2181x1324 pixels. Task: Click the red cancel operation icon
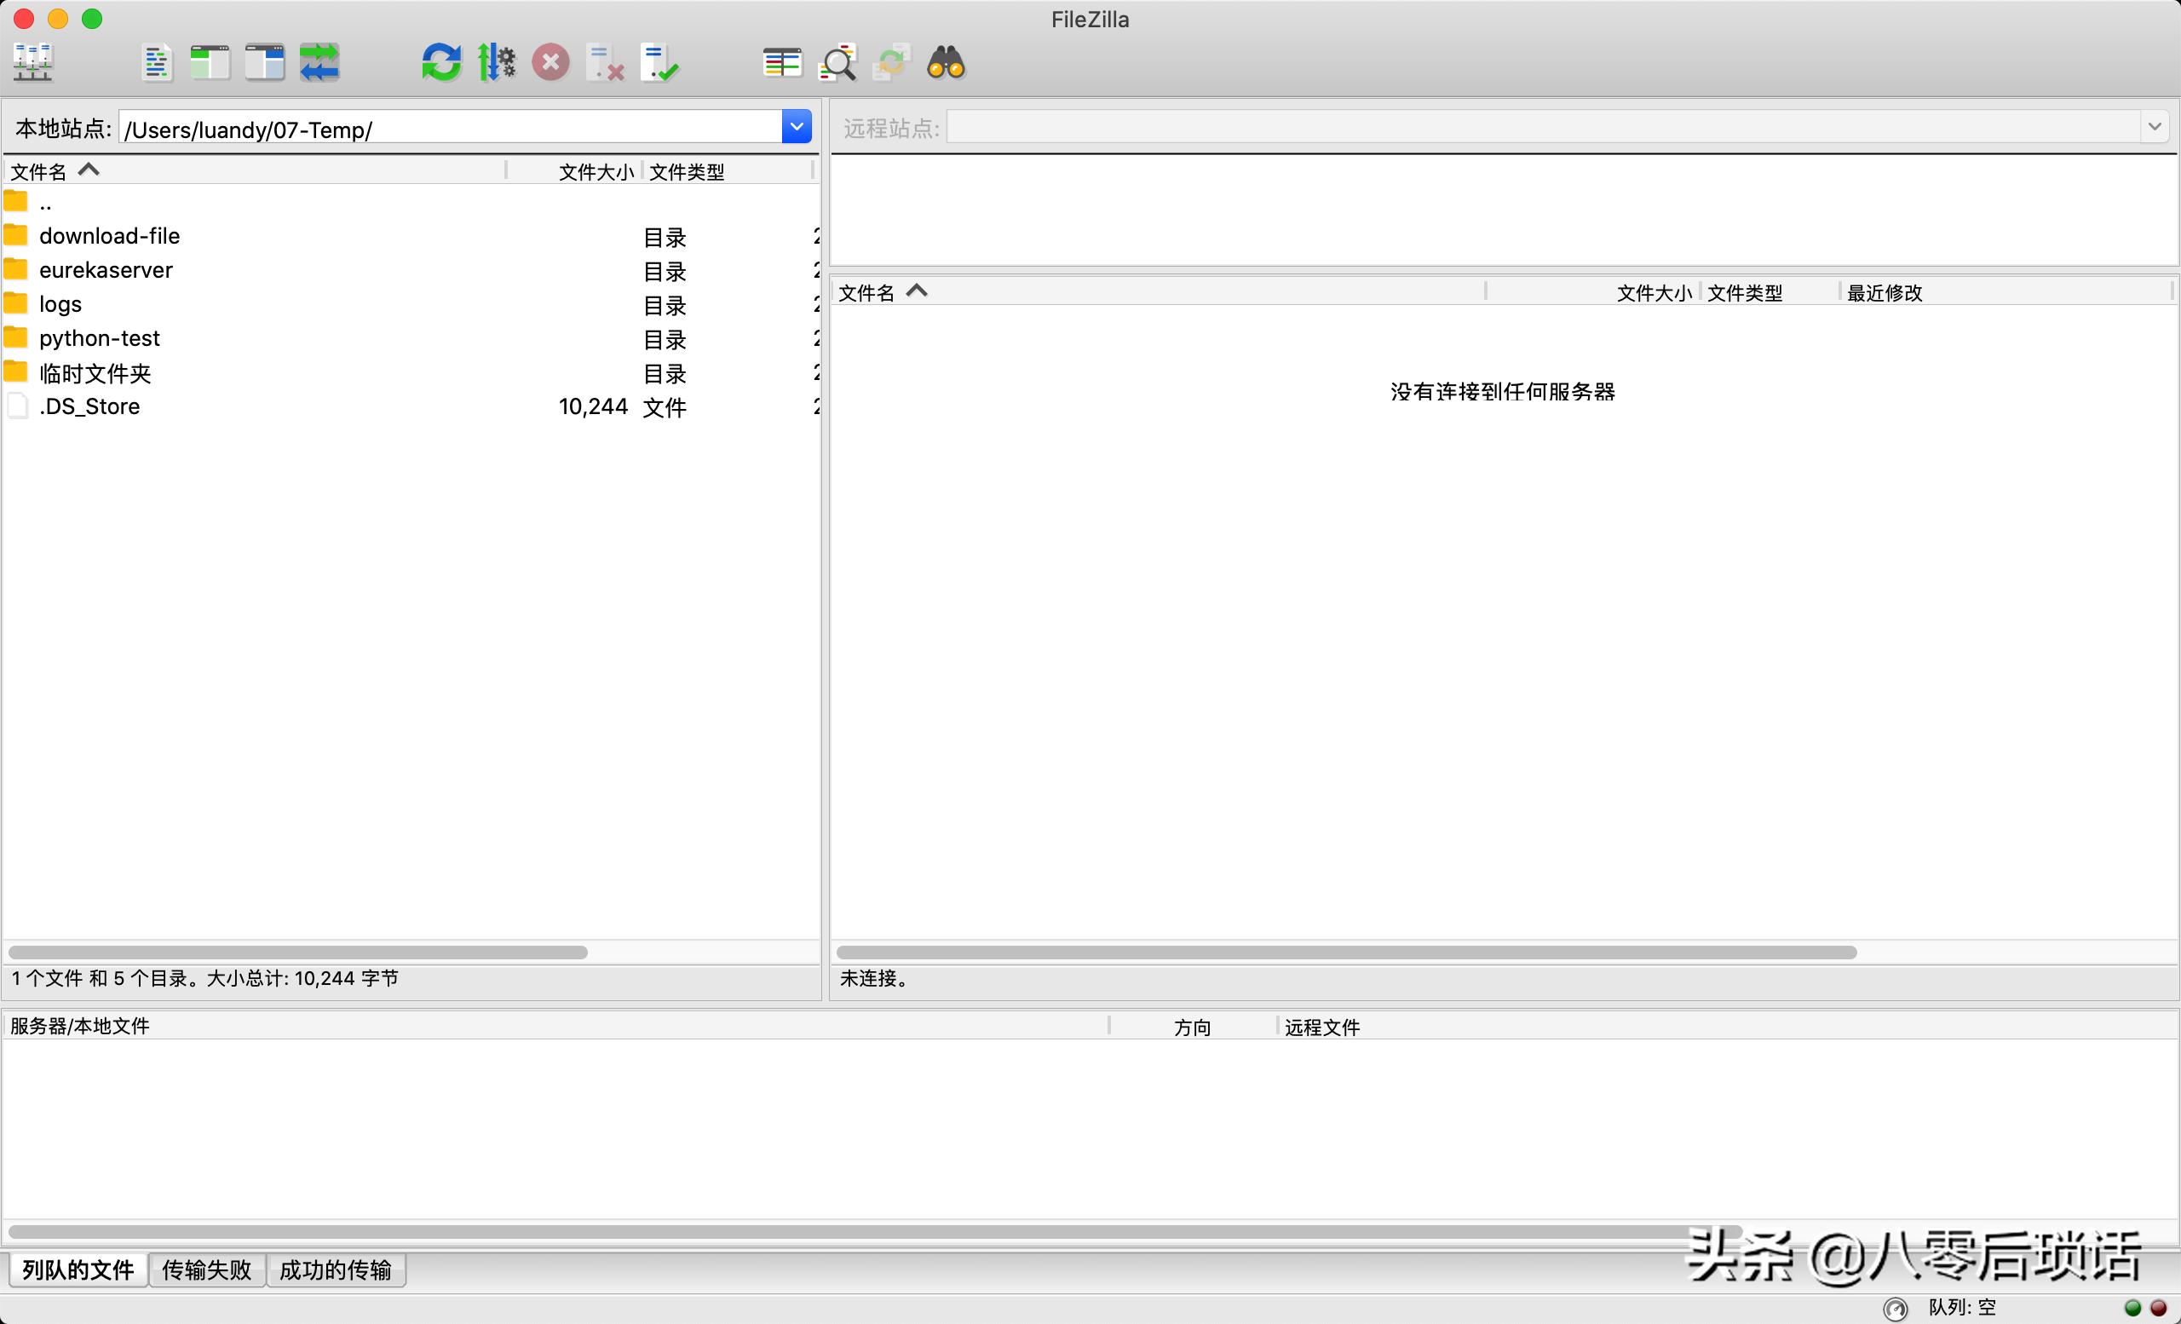550,63
